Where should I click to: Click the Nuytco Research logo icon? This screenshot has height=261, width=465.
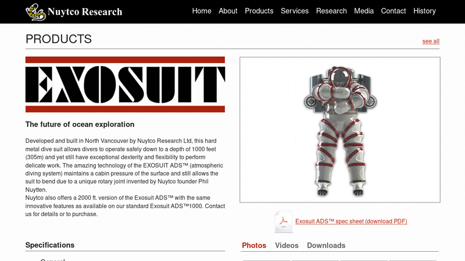point(35,12)
